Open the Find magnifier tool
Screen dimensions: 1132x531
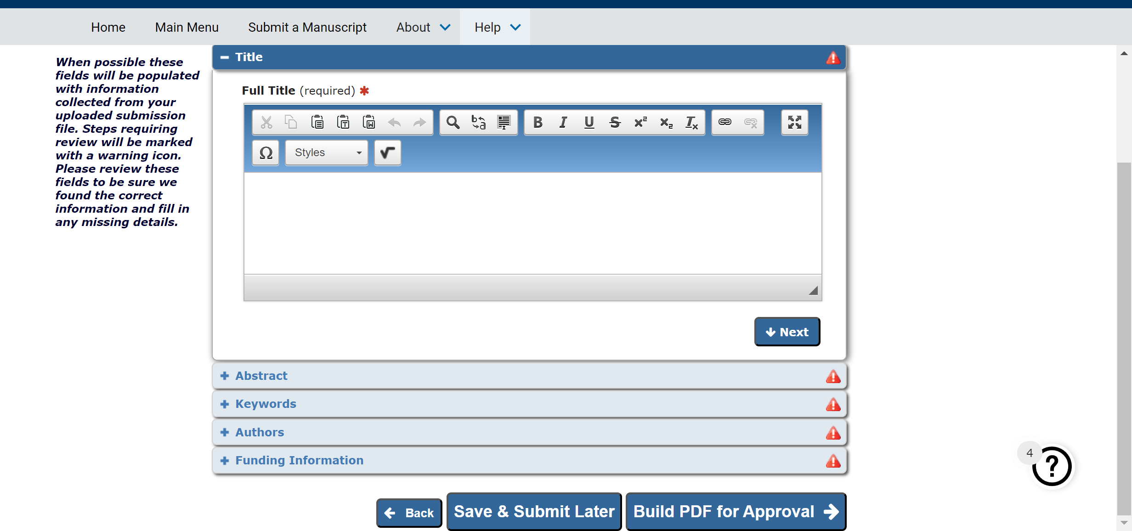point(453,122)
